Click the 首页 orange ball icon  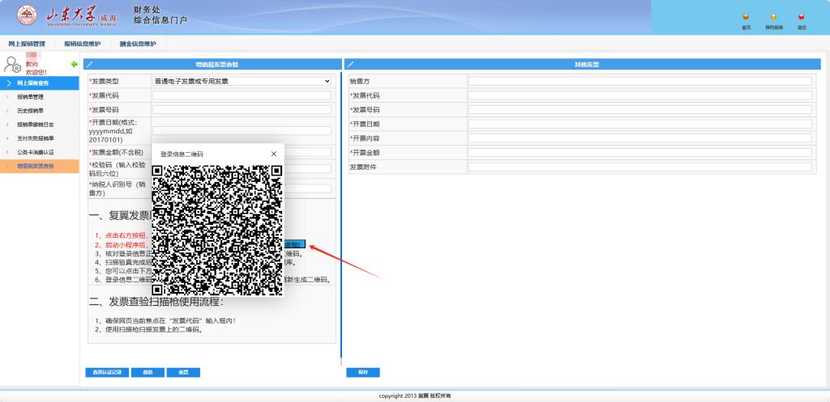tap(746, 17)
